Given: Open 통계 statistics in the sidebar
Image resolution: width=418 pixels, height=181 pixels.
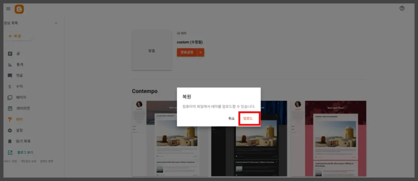Looking at the screenshot, I should point(20,65).
